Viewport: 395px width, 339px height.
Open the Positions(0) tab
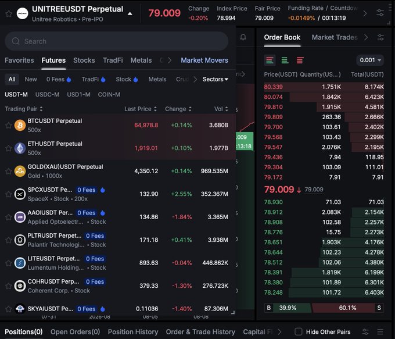(x=24, y=331)
